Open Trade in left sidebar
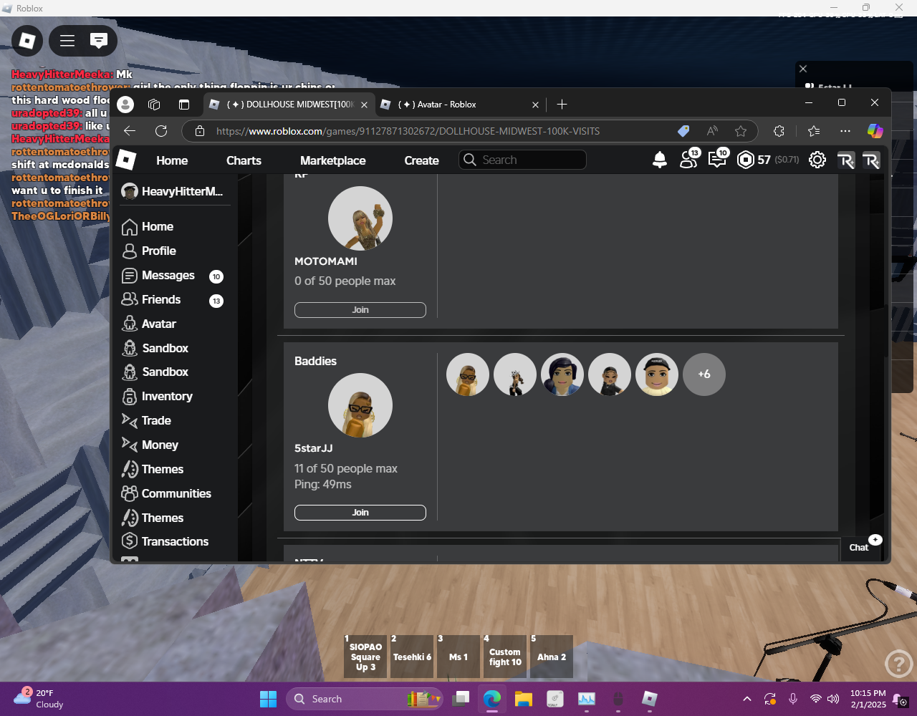This screenshot has height=716, width=917. click(146, 420)
